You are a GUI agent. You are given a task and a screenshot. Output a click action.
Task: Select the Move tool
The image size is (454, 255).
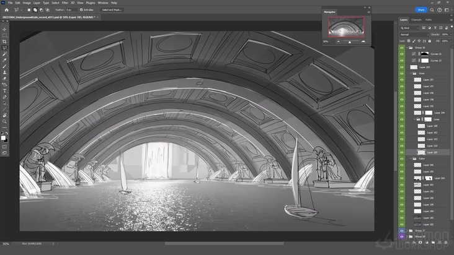click(4, 29)
